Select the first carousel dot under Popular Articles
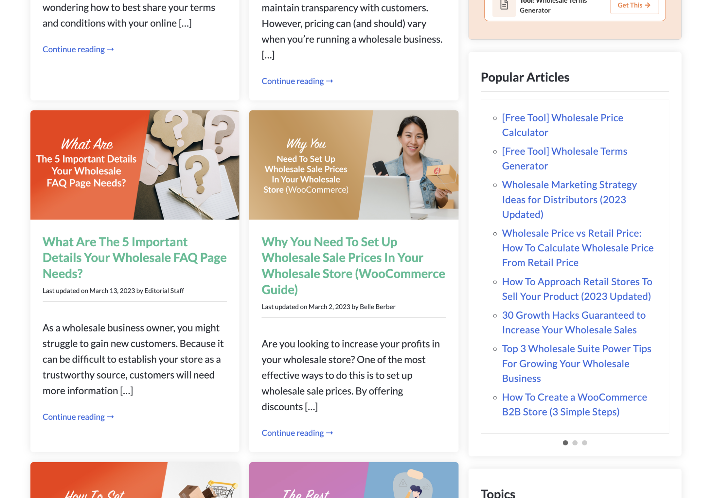 coord(565,443)
